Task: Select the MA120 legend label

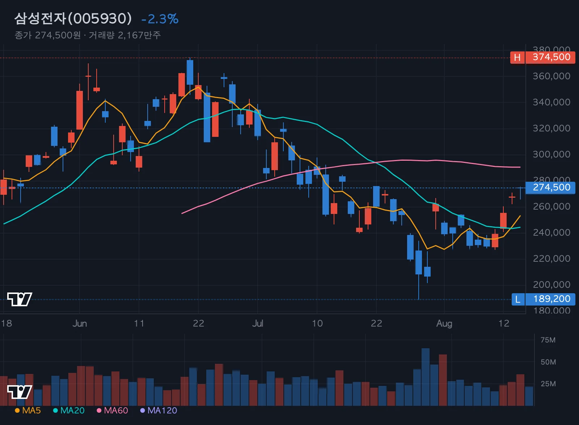Action: [162, 411]
